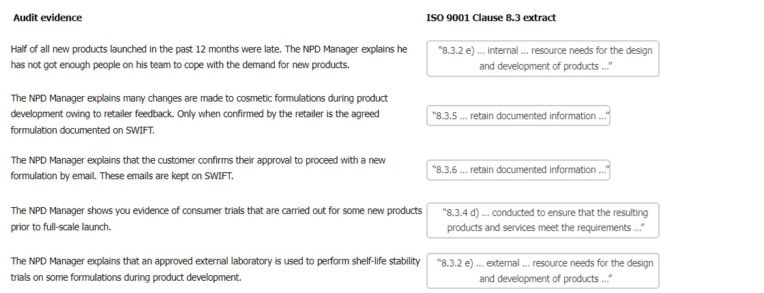Click the line starting "has not got enough people"

coord(179,65)
